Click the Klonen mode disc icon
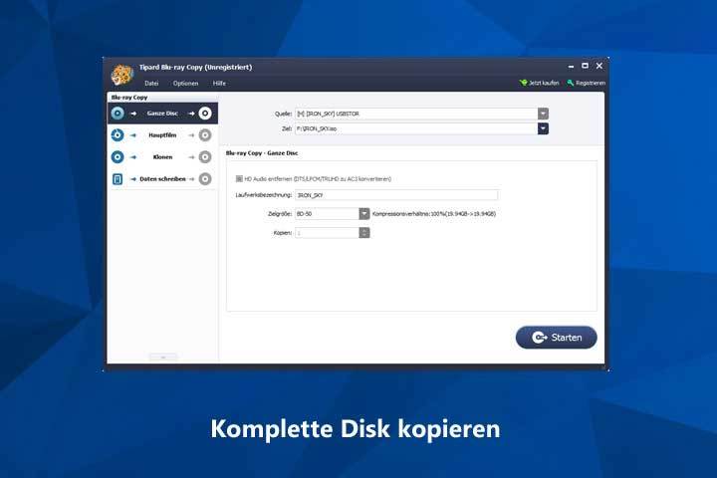The height and width of the screenshot is (478, 717). click(x=118, y=157)
